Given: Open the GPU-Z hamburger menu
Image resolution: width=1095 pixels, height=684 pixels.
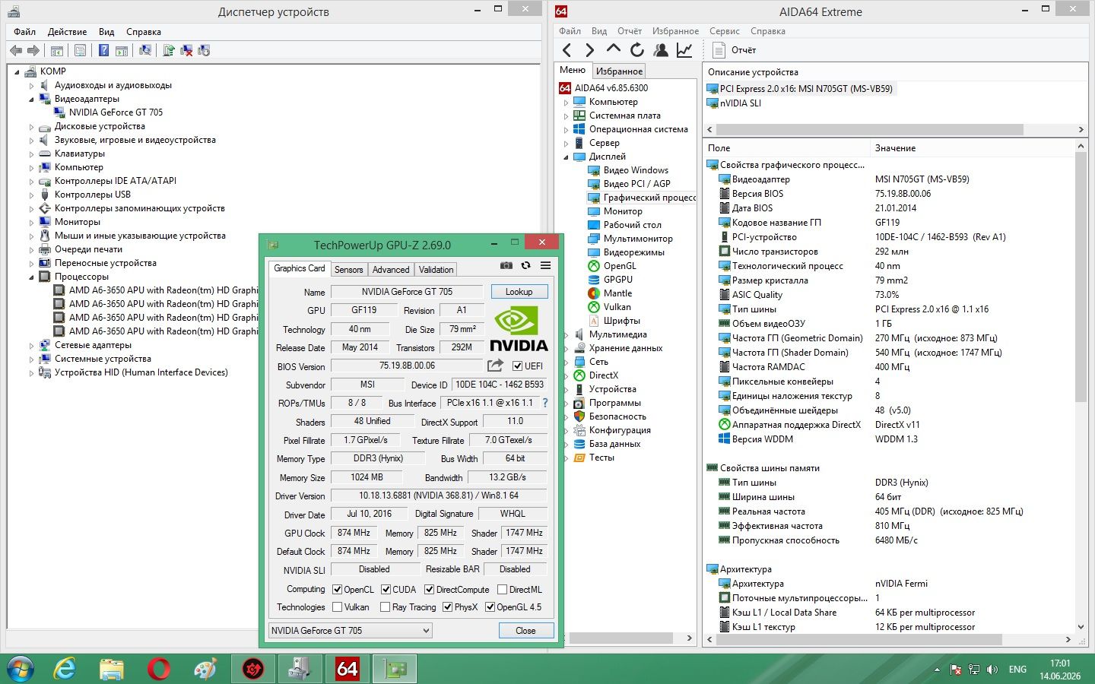Looking at the screenshot, I should [545, 265].
